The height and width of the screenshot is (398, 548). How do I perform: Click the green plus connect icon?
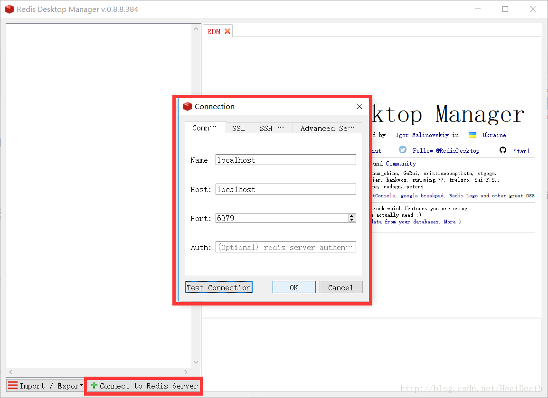tap(94, 386)
